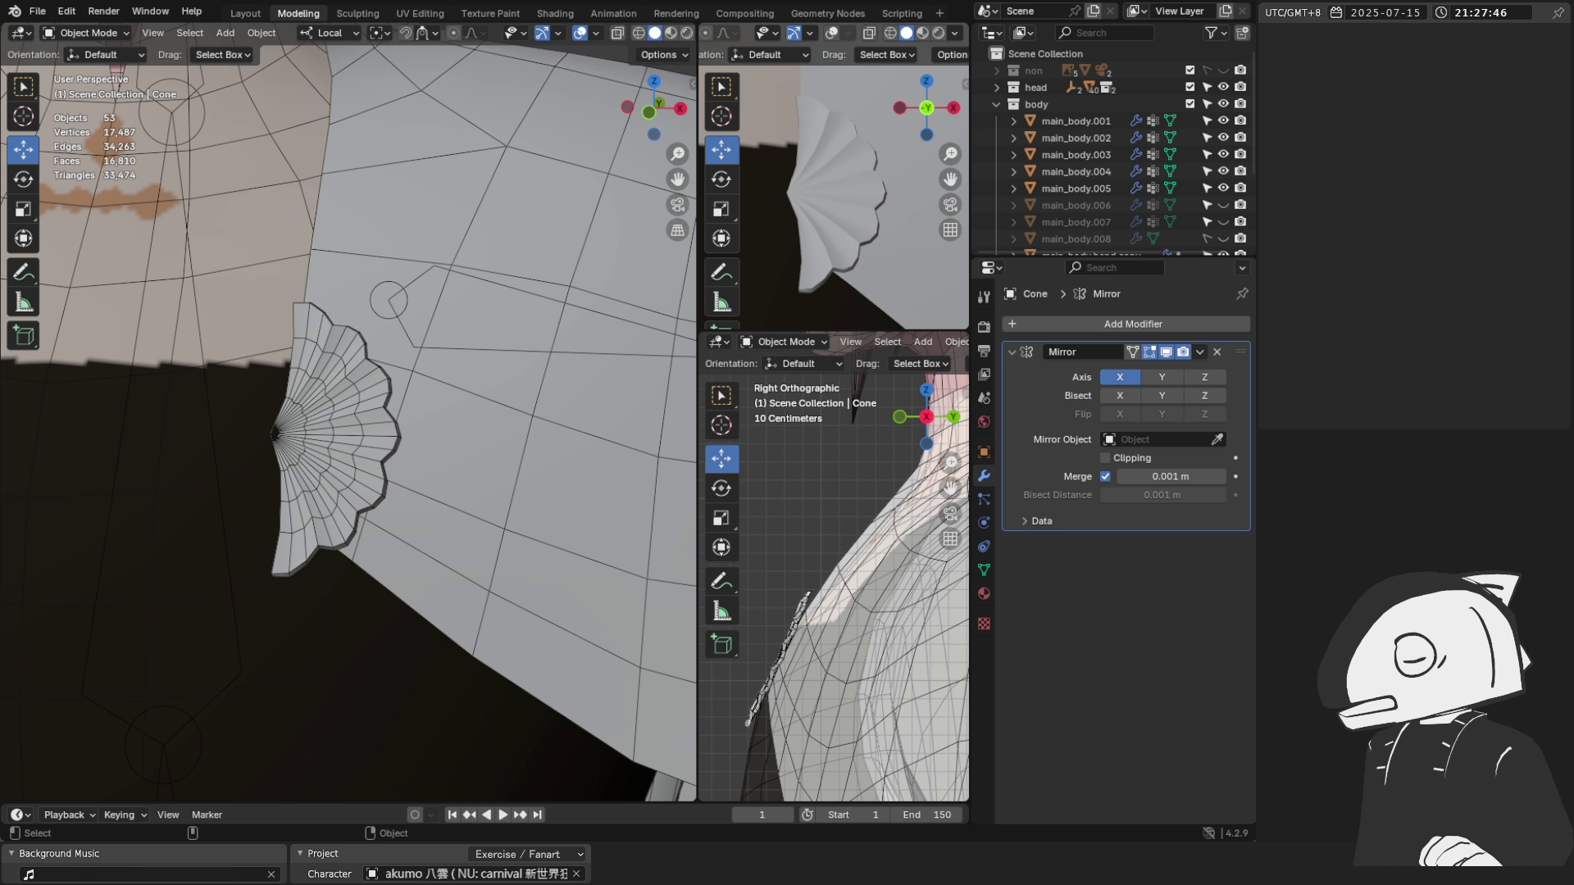Activate Scale tool in main viewport toolbar
The image size is (1574, 885).
(23, 209)
